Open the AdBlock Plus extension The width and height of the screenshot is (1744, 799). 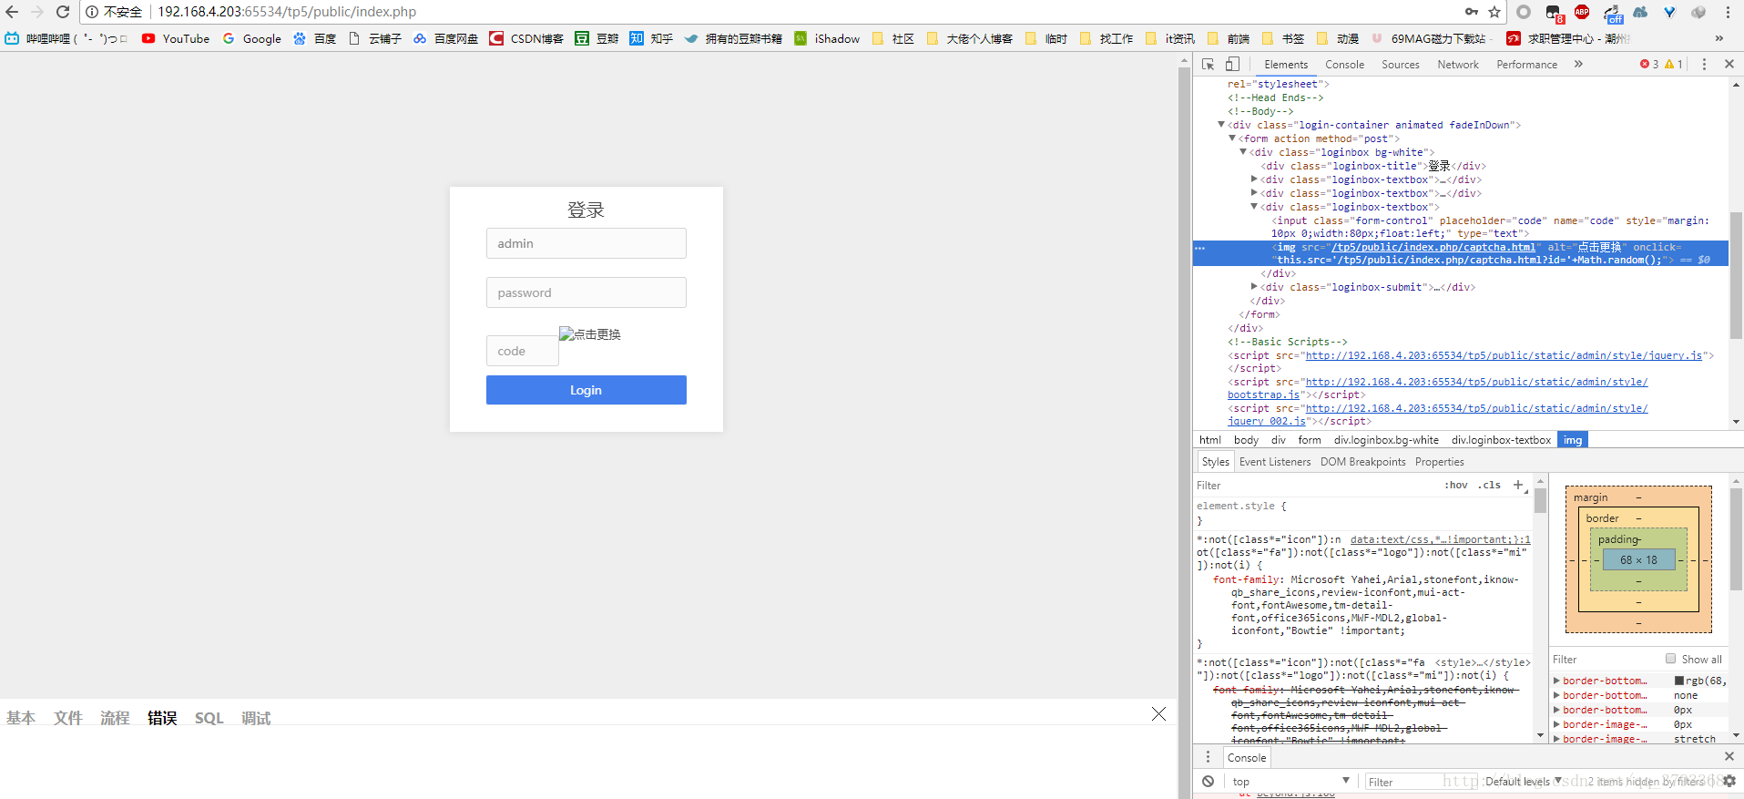click(1582, 12)
